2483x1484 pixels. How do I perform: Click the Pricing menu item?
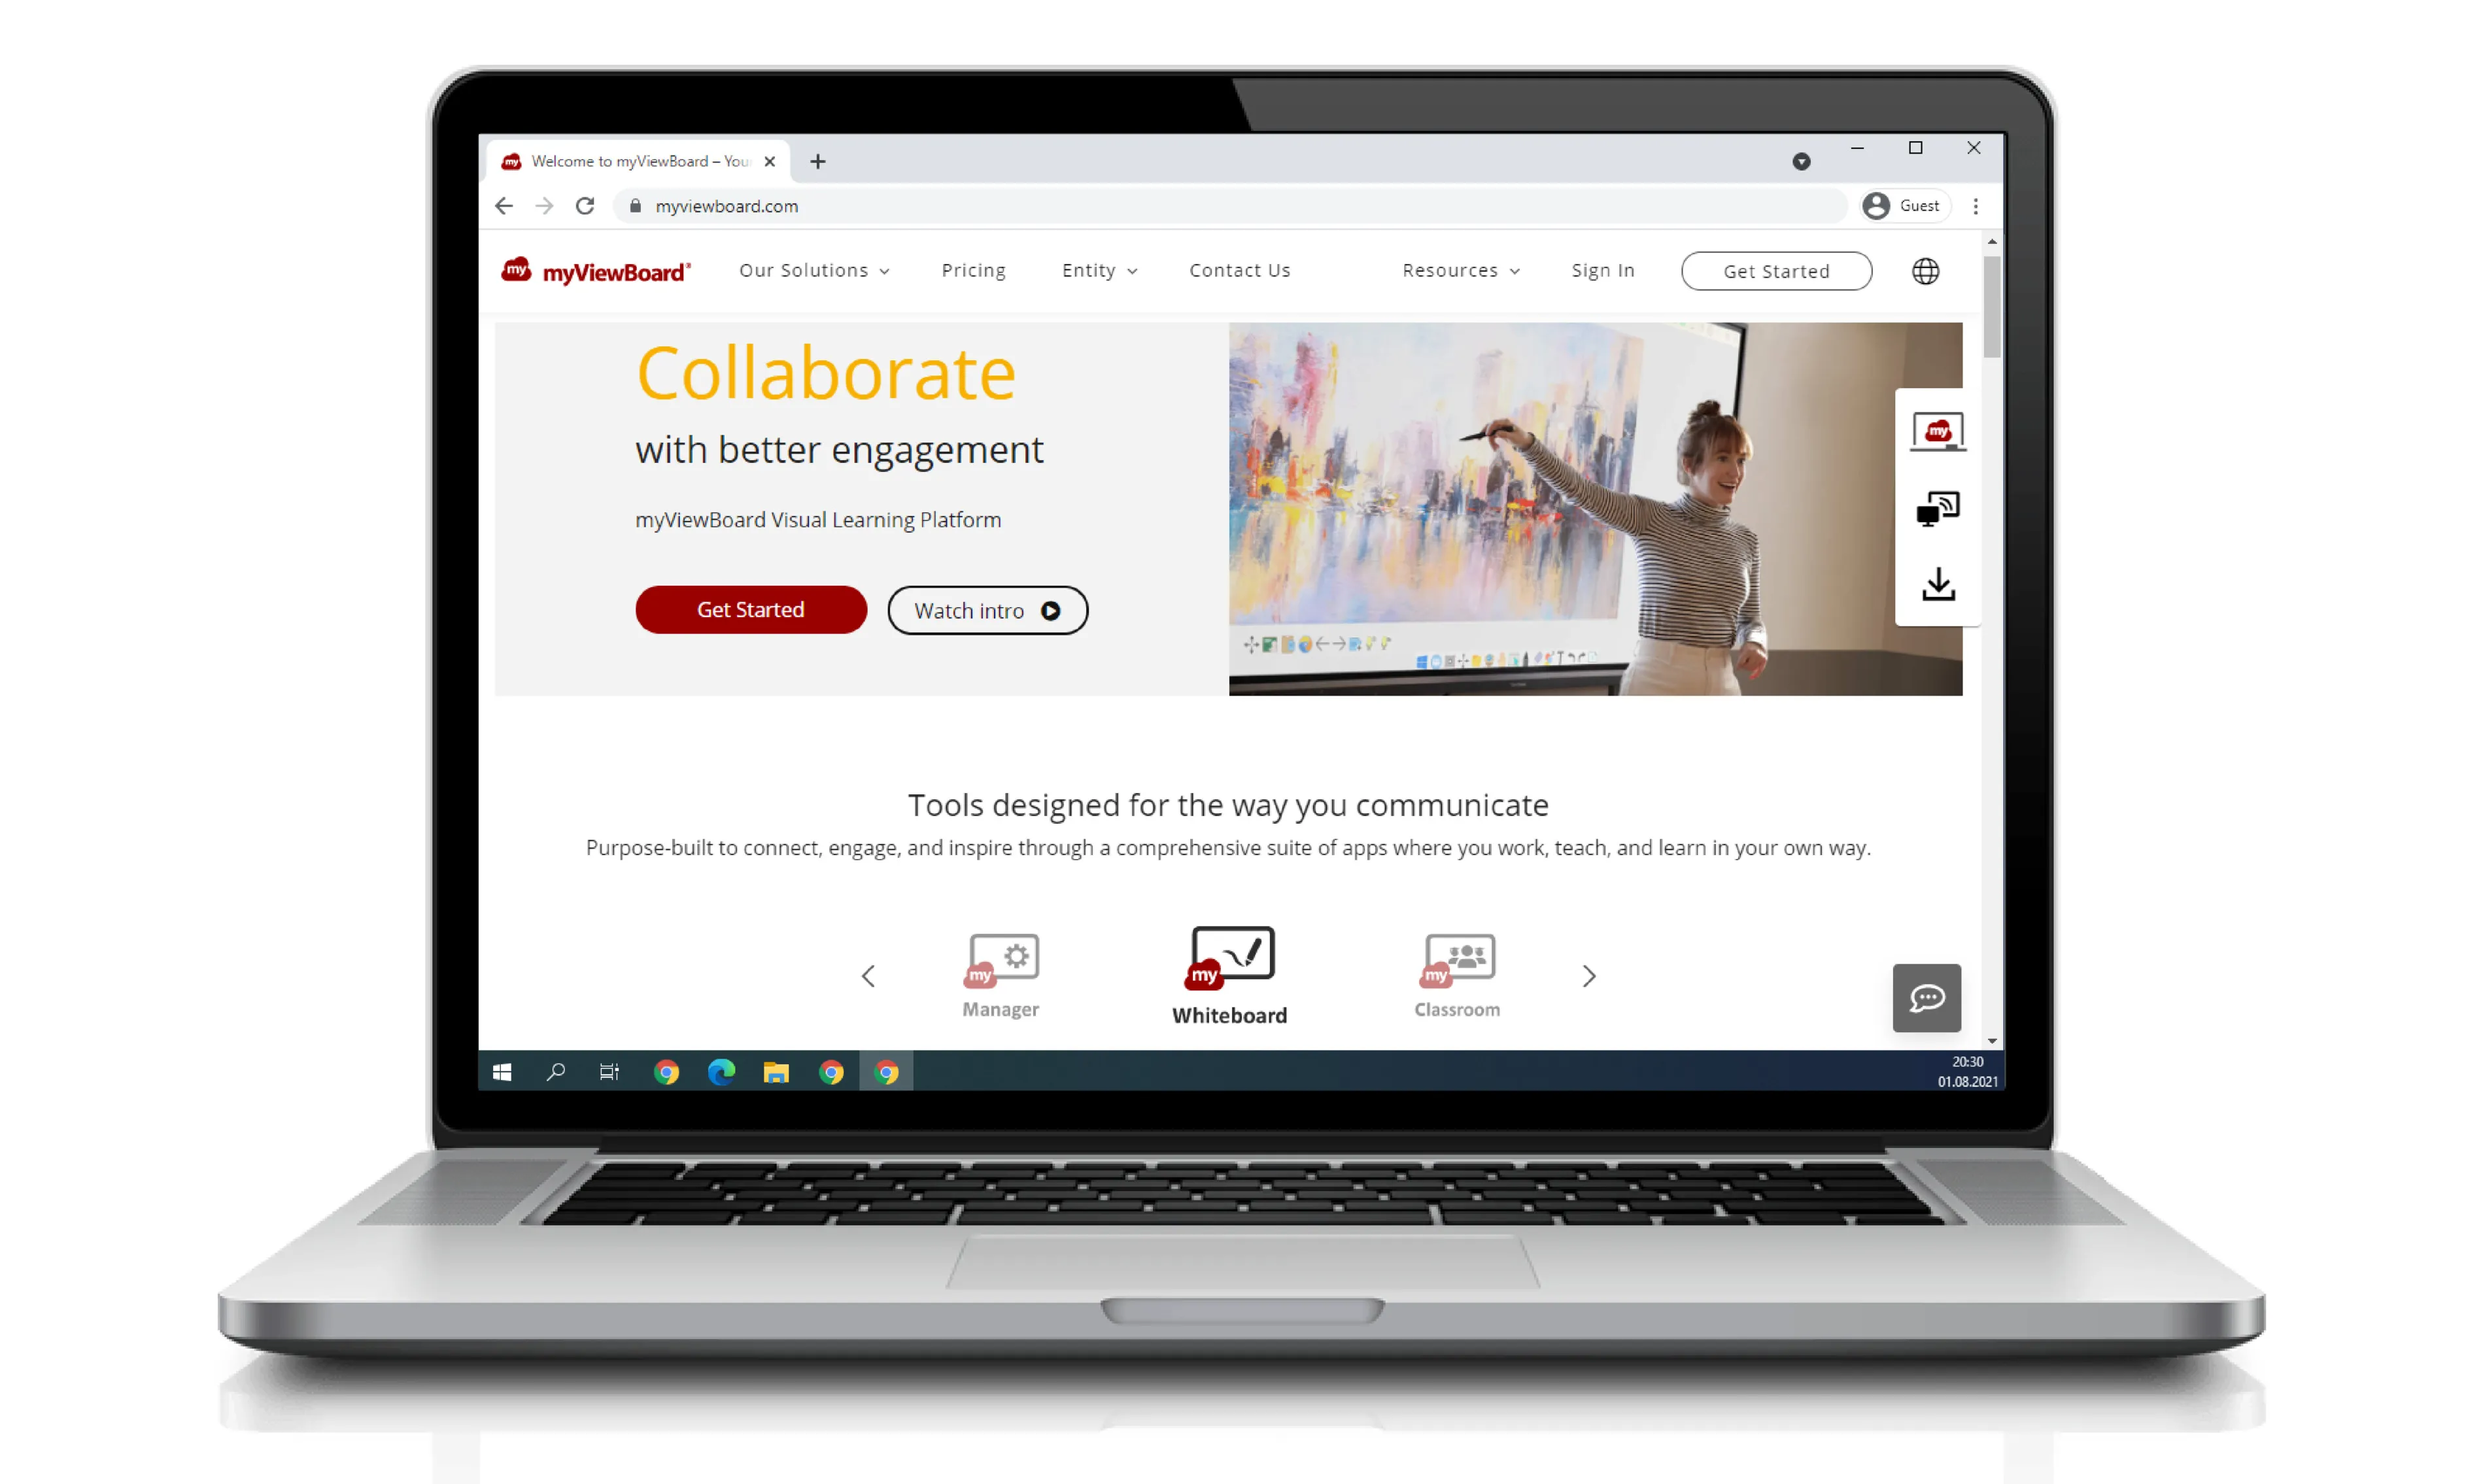tap(974, 270)
